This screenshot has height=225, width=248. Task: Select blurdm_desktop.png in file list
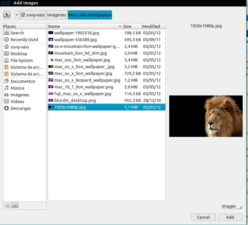click(107, 100)
